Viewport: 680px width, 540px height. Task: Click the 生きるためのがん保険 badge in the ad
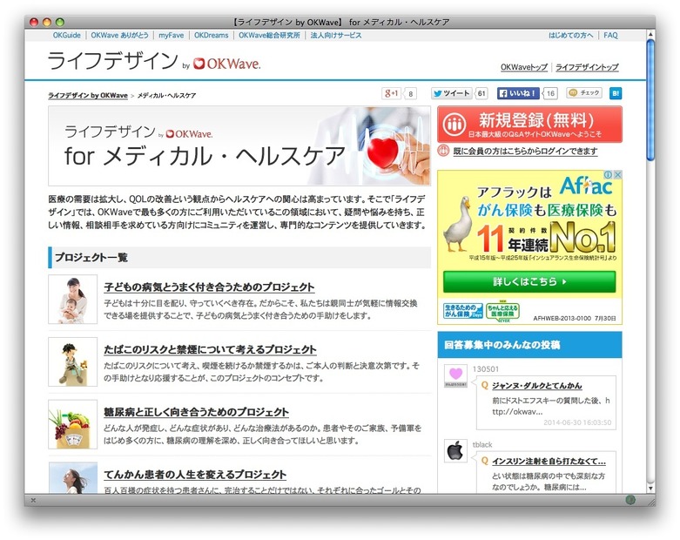pyautogui.click(x=462, y=311)
